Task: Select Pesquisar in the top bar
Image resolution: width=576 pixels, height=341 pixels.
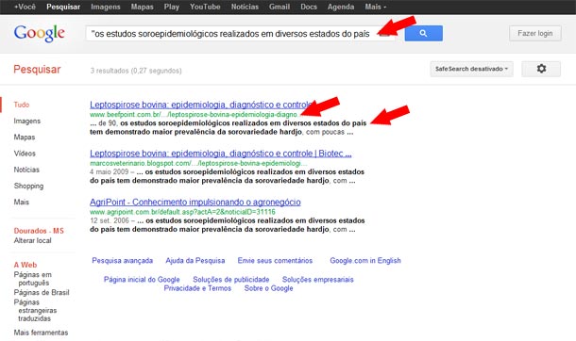Action: [63, 7]
